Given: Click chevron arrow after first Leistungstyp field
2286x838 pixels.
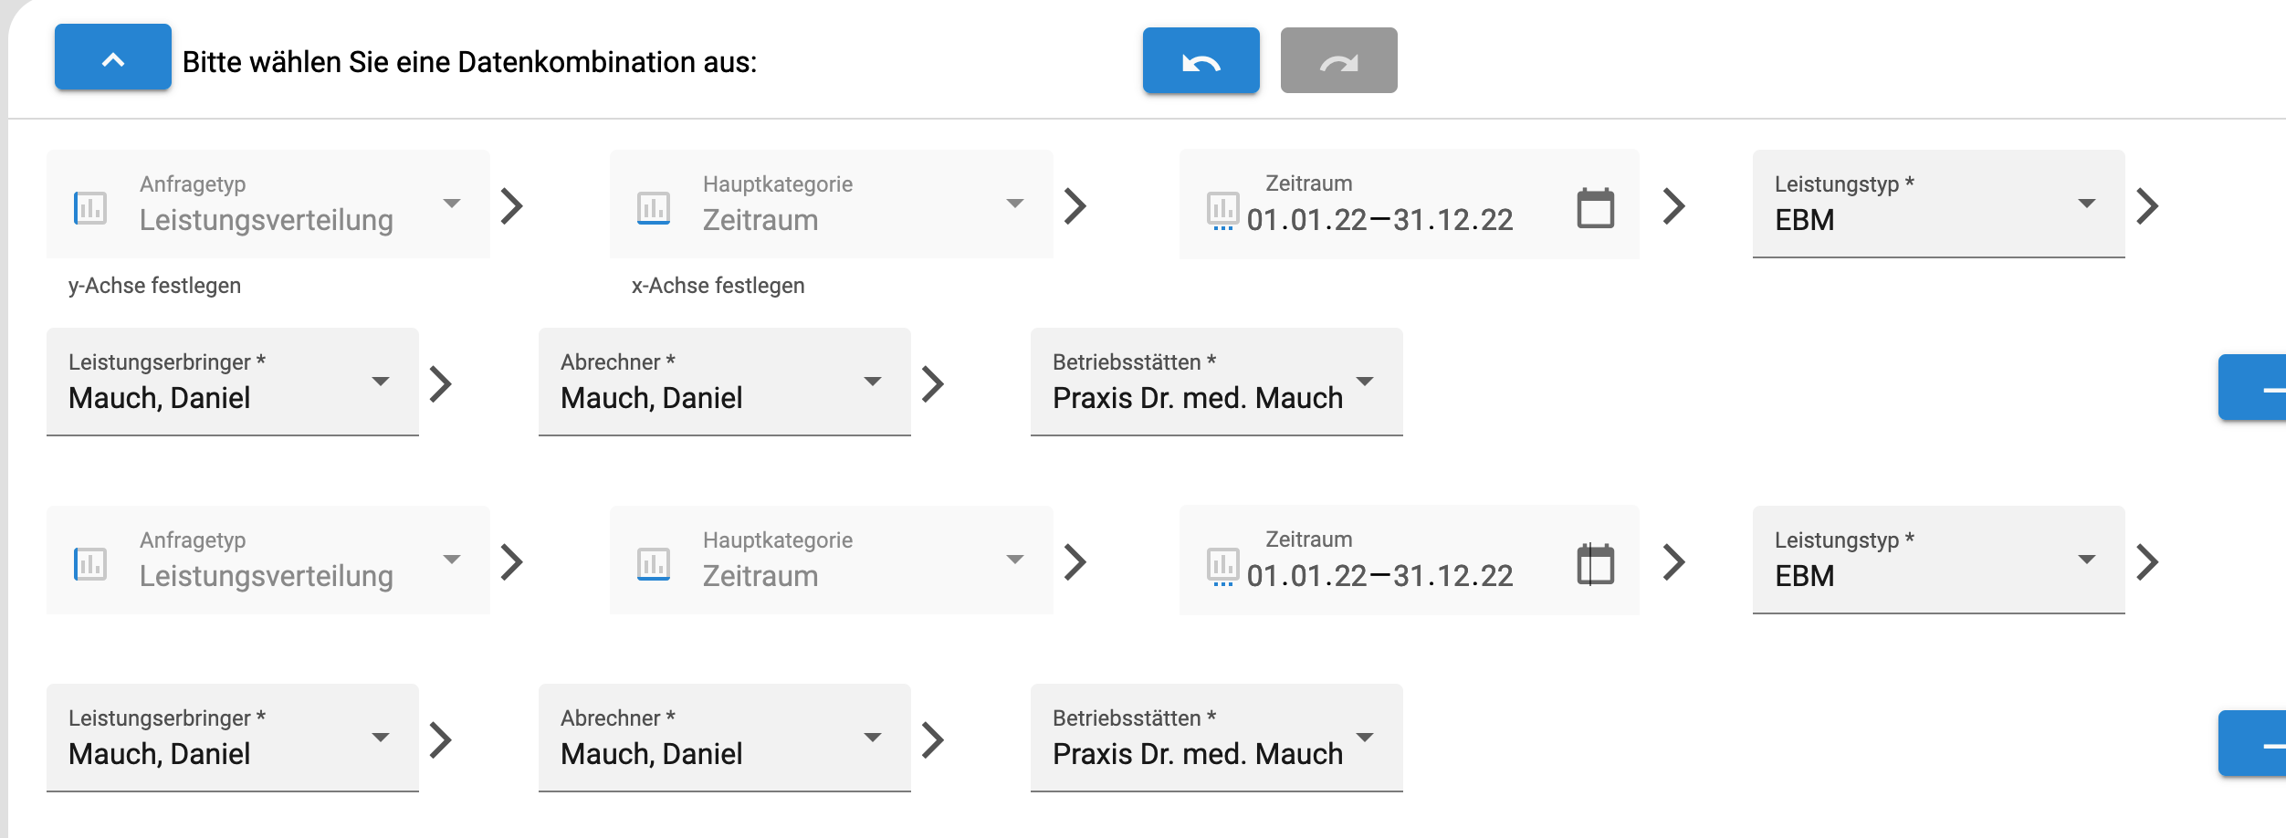Looking at the screenshot, I should 2147,205.
